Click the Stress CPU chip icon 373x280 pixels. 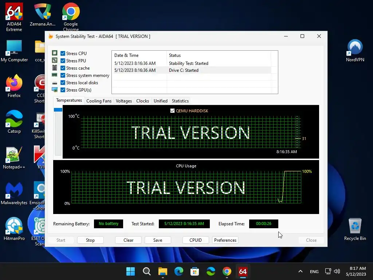55,53
